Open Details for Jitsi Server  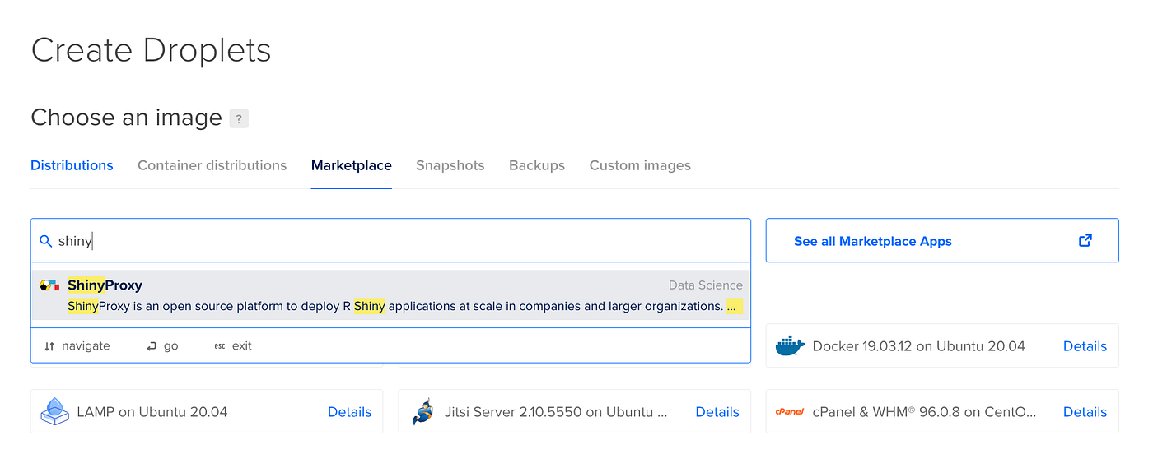(x=717, y=412)
